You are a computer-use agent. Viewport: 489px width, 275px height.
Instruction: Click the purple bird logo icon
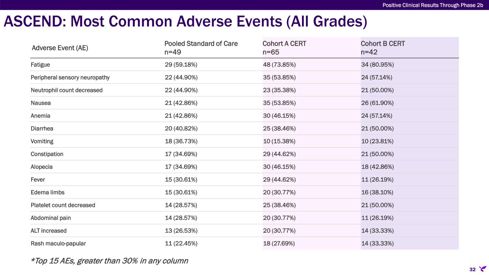pos(483,269)
